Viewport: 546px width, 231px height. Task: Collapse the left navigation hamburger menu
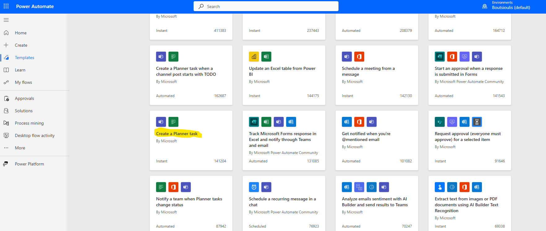(6, 20)
